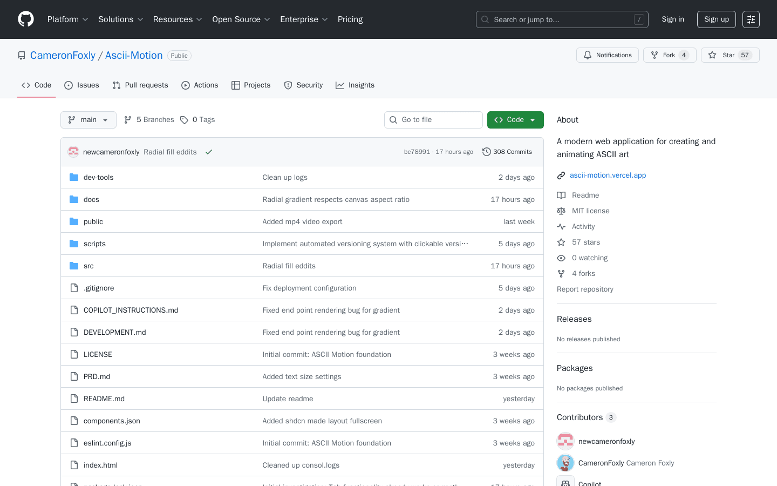The height and width of the screenshot is (486, 777).
Task: Open the src folder
Action: [88, 266]
